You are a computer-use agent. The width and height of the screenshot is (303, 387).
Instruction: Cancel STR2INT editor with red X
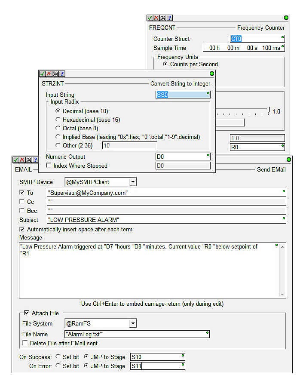(49, 74)
